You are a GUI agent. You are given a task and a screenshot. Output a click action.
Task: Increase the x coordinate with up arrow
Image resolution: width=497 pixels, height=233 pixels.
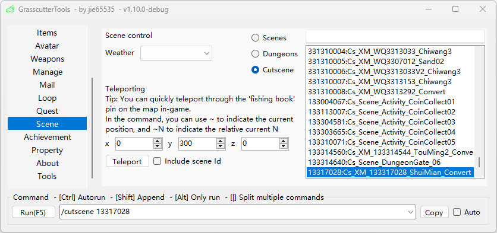(158, 141)
